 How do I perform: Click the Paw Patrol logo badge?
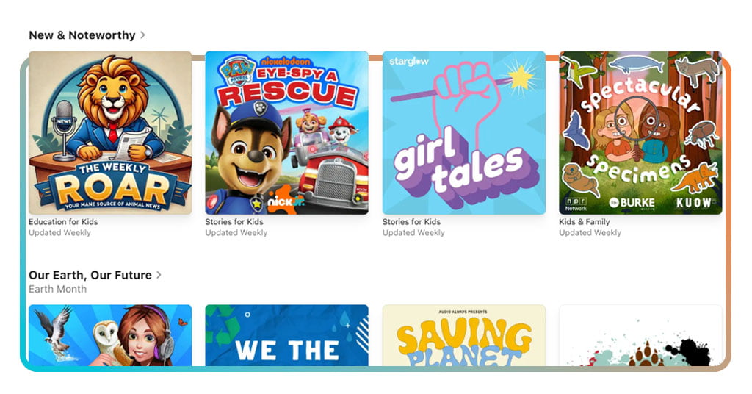(237, 71)
